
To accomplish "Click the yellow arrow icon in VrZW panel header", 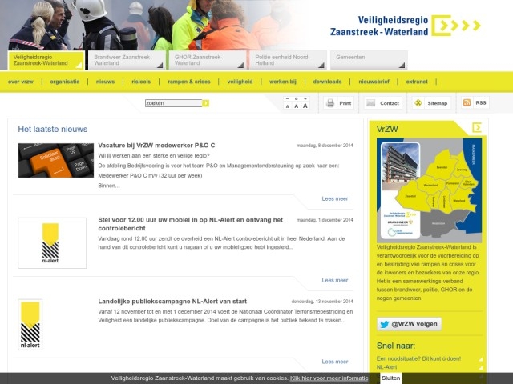I will pos(477,127).
